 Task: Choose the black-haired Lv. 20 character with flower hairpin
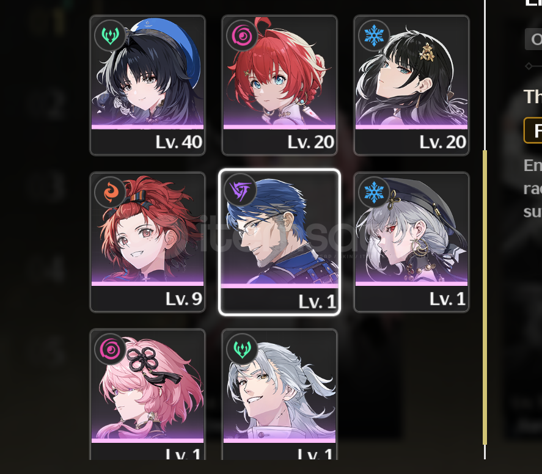(x=411, y=86)
